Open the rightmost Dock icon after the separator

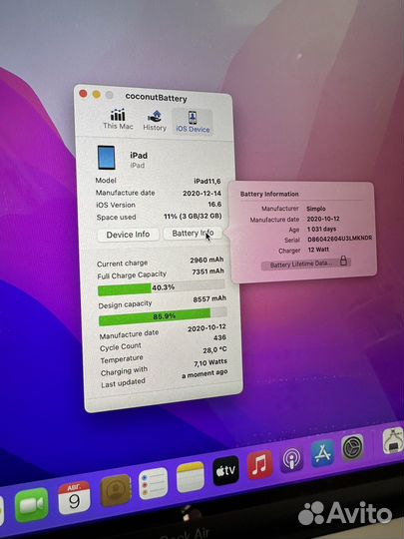pyautogui.click(x=393, y=440)
